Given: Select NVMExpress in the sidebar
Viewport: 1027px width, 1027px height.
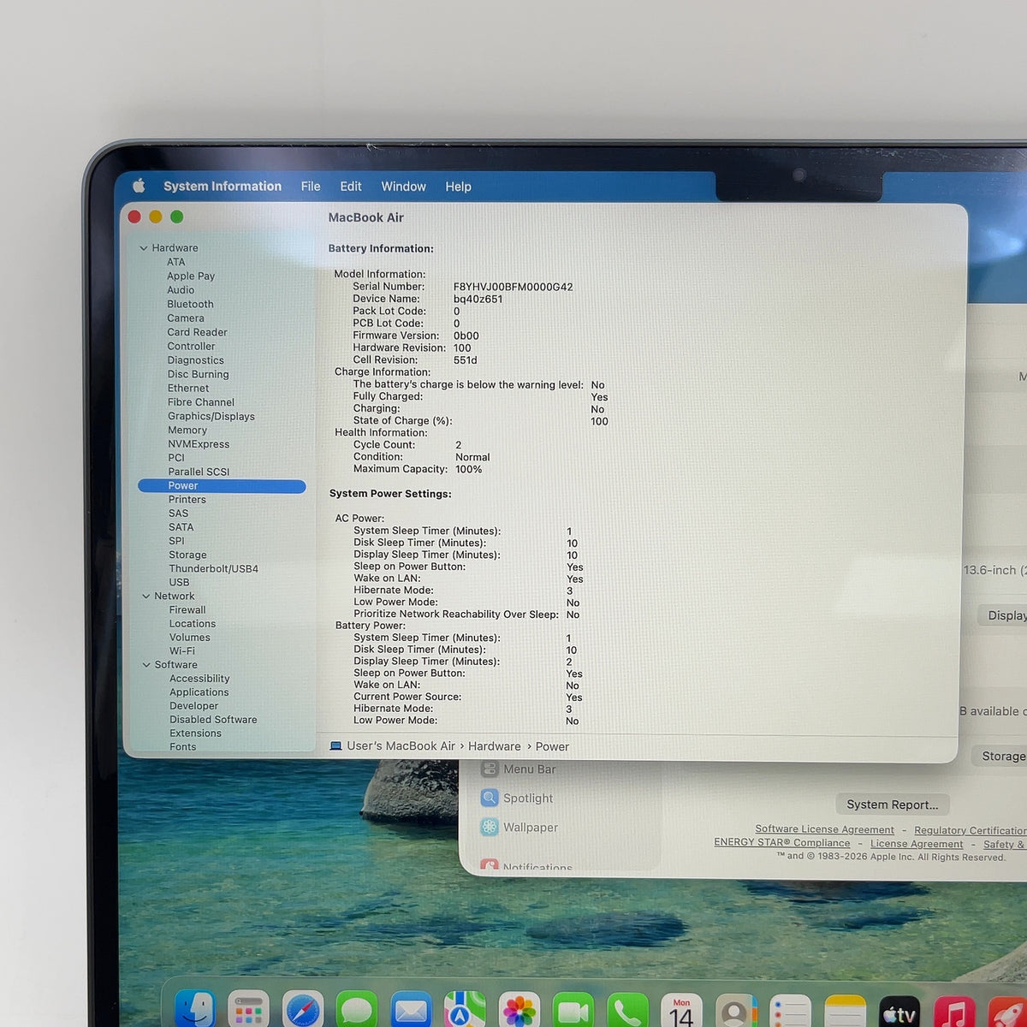Looking at the screenshot, I should click(x=199, y=444).
